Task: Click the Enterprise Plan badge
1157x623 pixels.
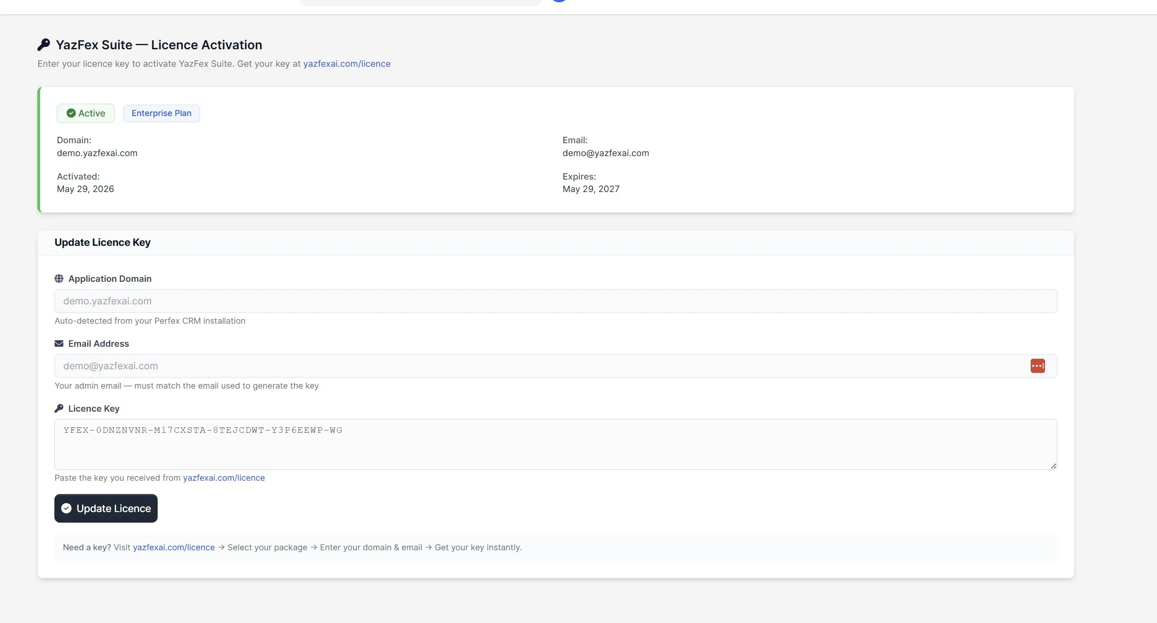Action: click(x=161, y=113)
